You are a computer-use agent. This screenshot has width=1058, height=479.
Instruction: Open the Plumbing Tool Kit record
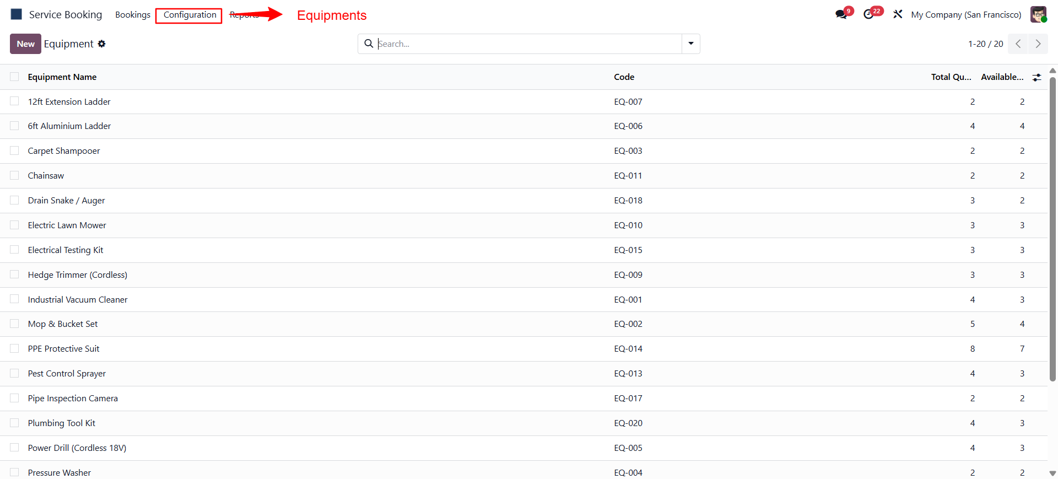click(x=62, y=423)
